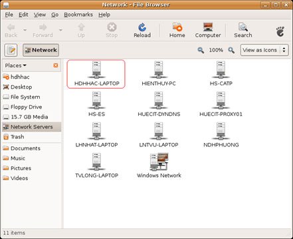This screenshot has width=293, height=239.
Task: Open the View as Icons dropdown
Action: pos(264,50)
